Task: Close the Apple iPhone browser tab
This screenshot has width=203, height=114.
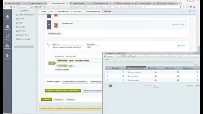Action: coord(24,3)
